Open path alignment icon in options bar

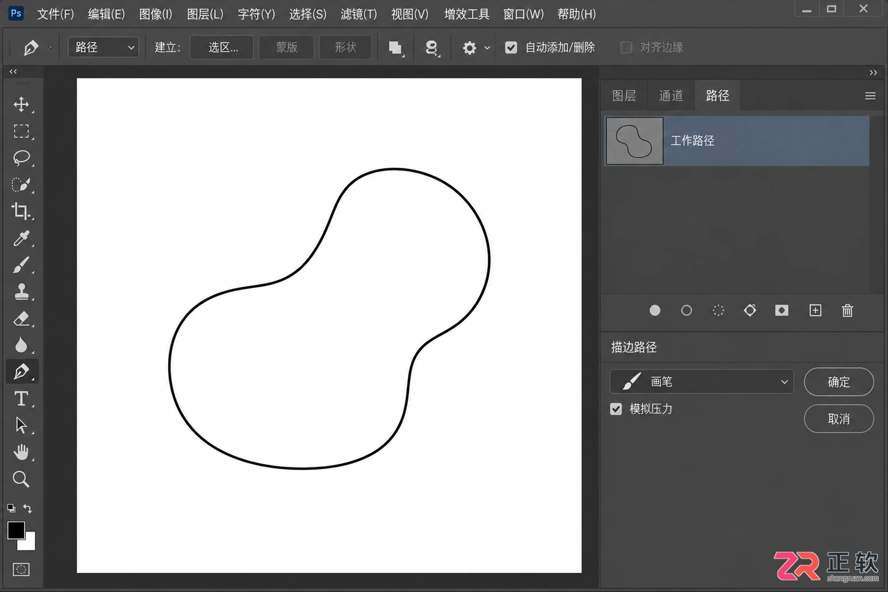click(432, 47)
